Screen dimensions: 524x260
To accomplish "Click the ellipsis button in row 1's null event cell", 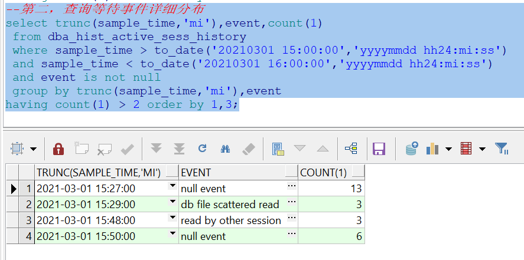I will click(292, 186).
